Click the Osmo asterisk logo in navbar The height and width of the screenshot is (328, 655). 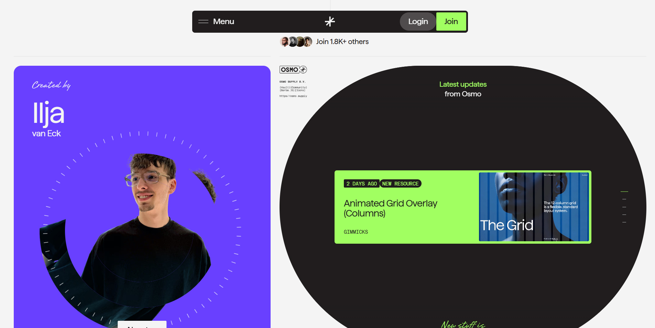pyautogui.click(x=330, y=21)
